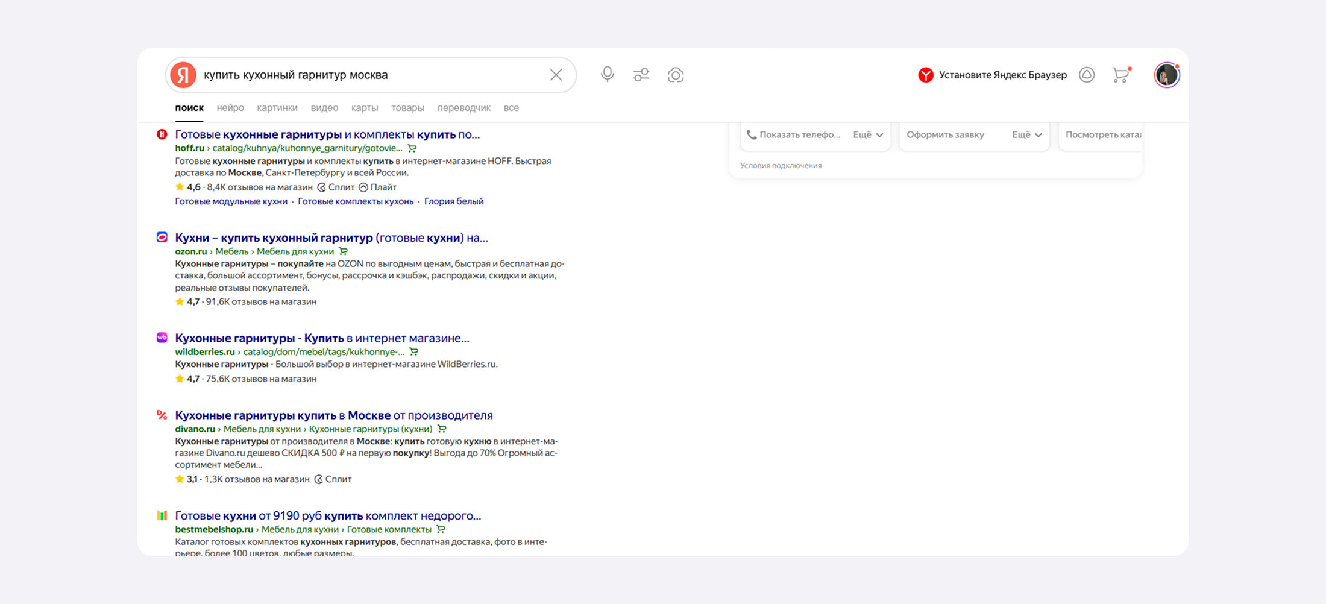The width and height of the screenshot is (1326, 604).
Task: Open Установите Яндекс Браузер link
Action: tap(1003, 75)
